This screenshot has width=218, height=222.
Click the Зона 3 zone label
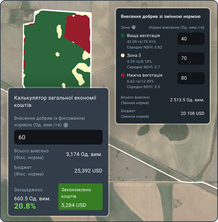(x=134, y=55)
